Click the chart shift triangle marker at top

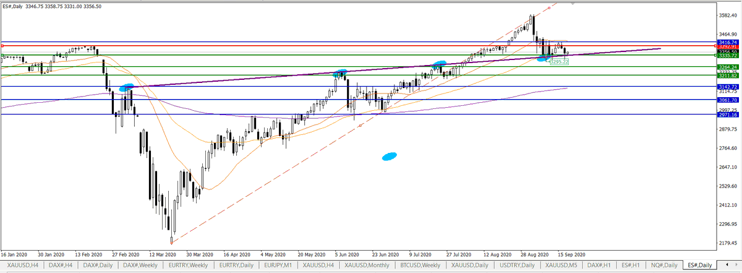573,3
